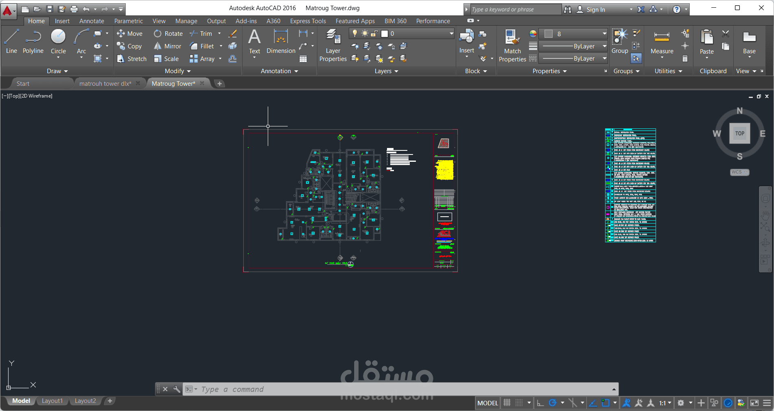Select the Circle tool

coord(58,41)
